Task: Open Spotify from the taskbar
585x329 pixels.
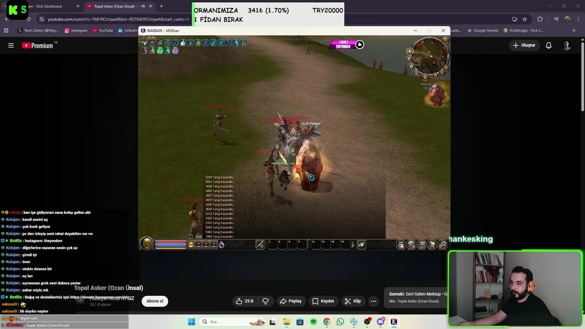Action: [x=314, y=322]
